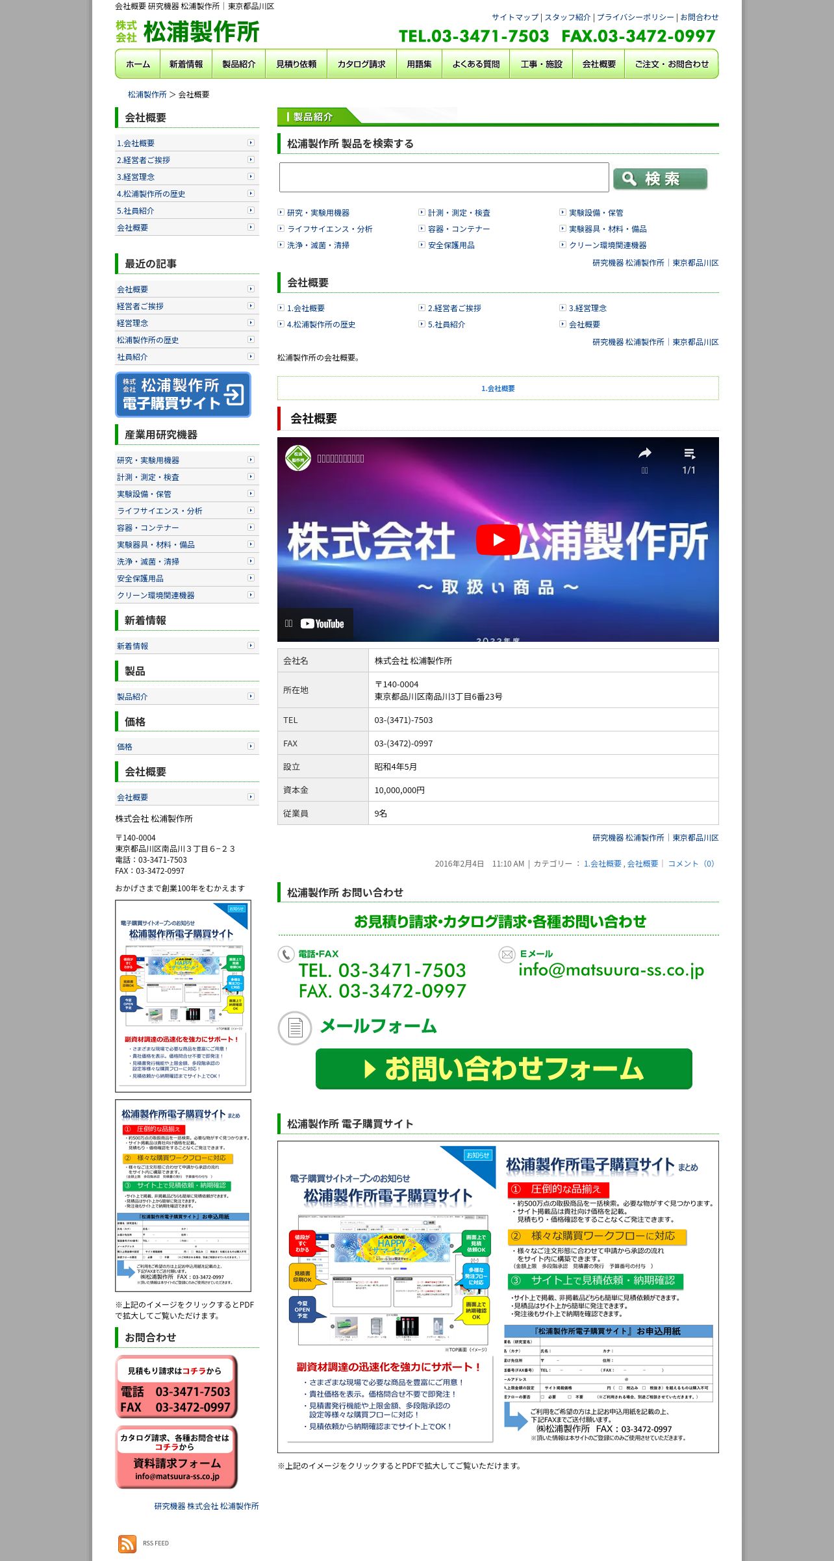Click 研究機器 株式会社 松浦製作所 footer link
Image resolution: width=834 pixels, height=1561 pixels.
pyautogui.click(x=207, y=1506)
